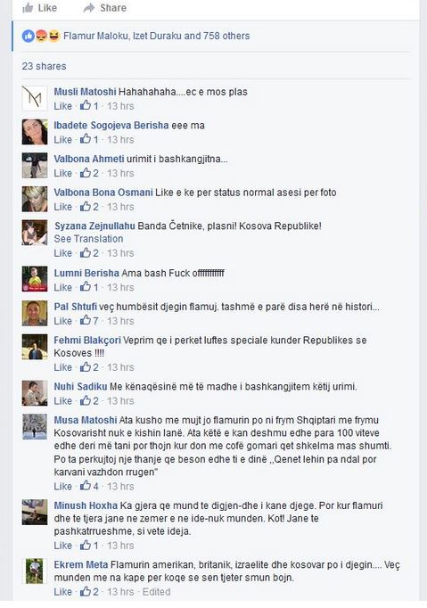Like Nuhi Sadiku's comment
Screen dimensions: 427x608
62,400
